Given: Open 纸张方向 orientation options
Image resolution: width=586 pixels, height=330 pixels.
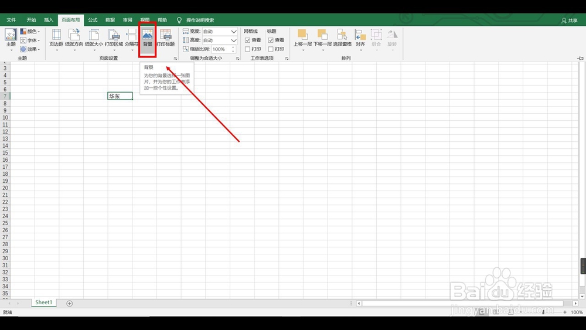Looking at the screenshot, I should point(74,39).
